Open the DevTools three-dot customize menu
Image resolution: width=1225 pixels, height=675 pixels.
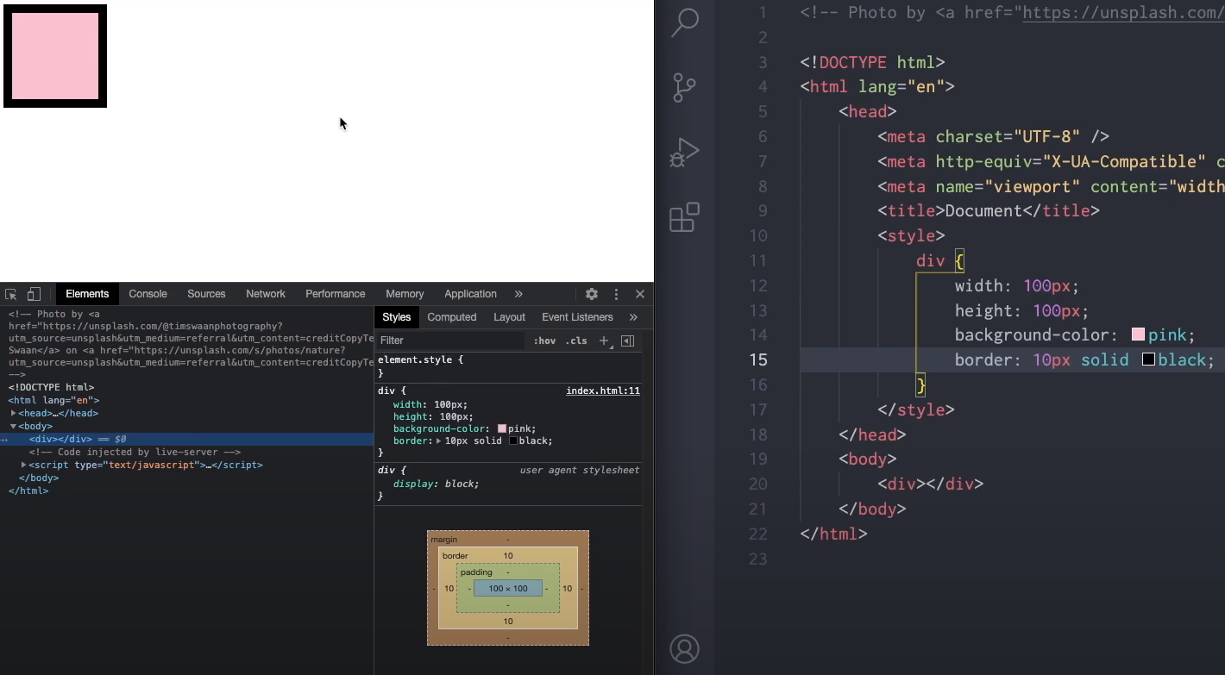pyautogui.click(x=616, y=294)
